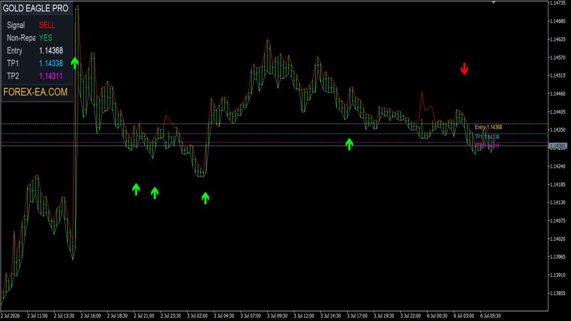Click the blue TP1 1.14338 label on the chart
The image size is (571, 321).
487,137
